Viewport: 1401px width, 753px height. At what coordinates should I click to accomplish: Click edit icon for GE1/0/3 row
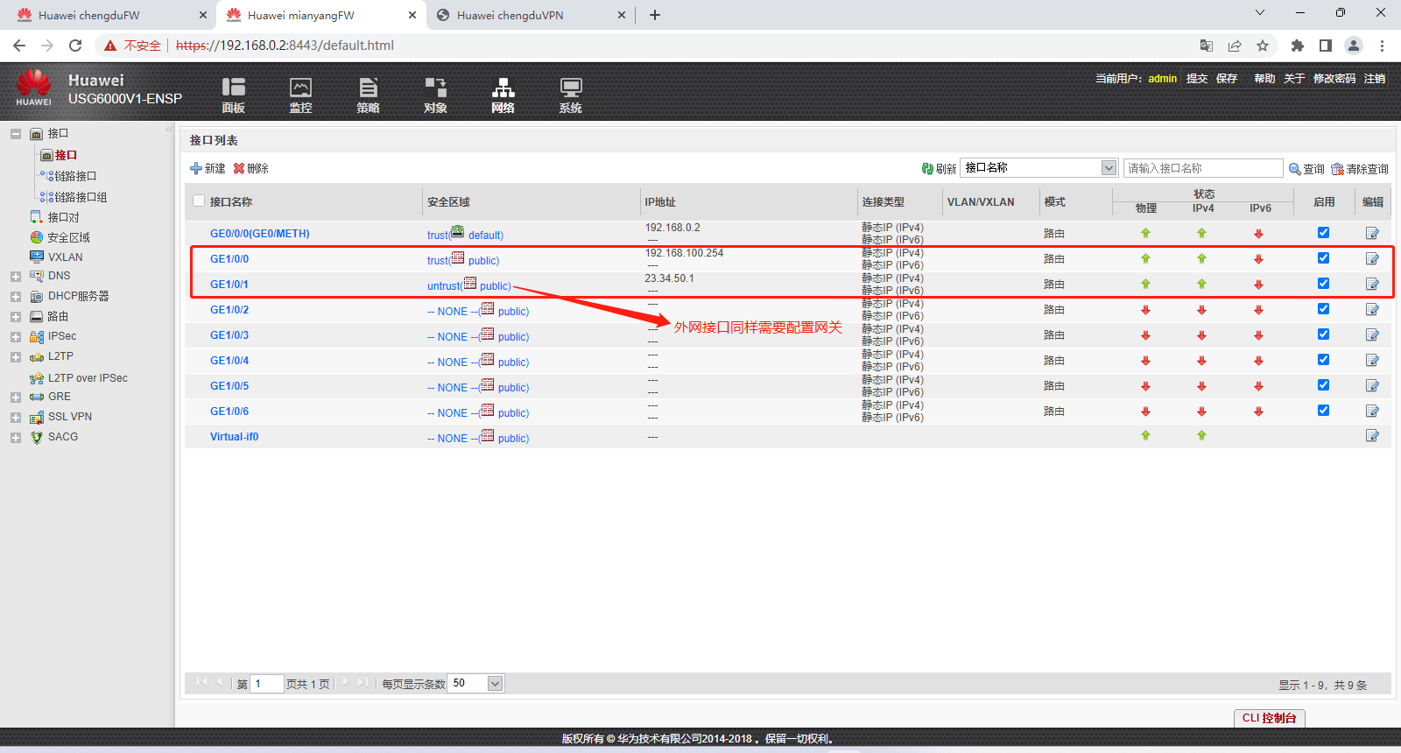(1372, 335)
